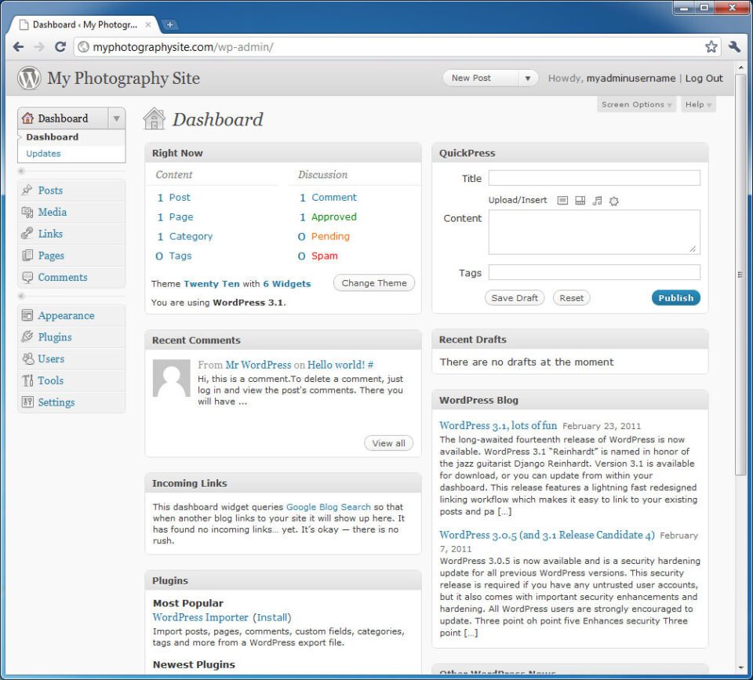The width and height of the screenshot is (753, 680).
Task: Collapse the sidebar using upper separator arrow
Action: [21, 171]
